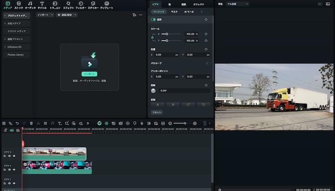Viewport: 335px width, 191px height.
Task: Switch to the 速度 (Speed) tab
Action: (184, 4)
